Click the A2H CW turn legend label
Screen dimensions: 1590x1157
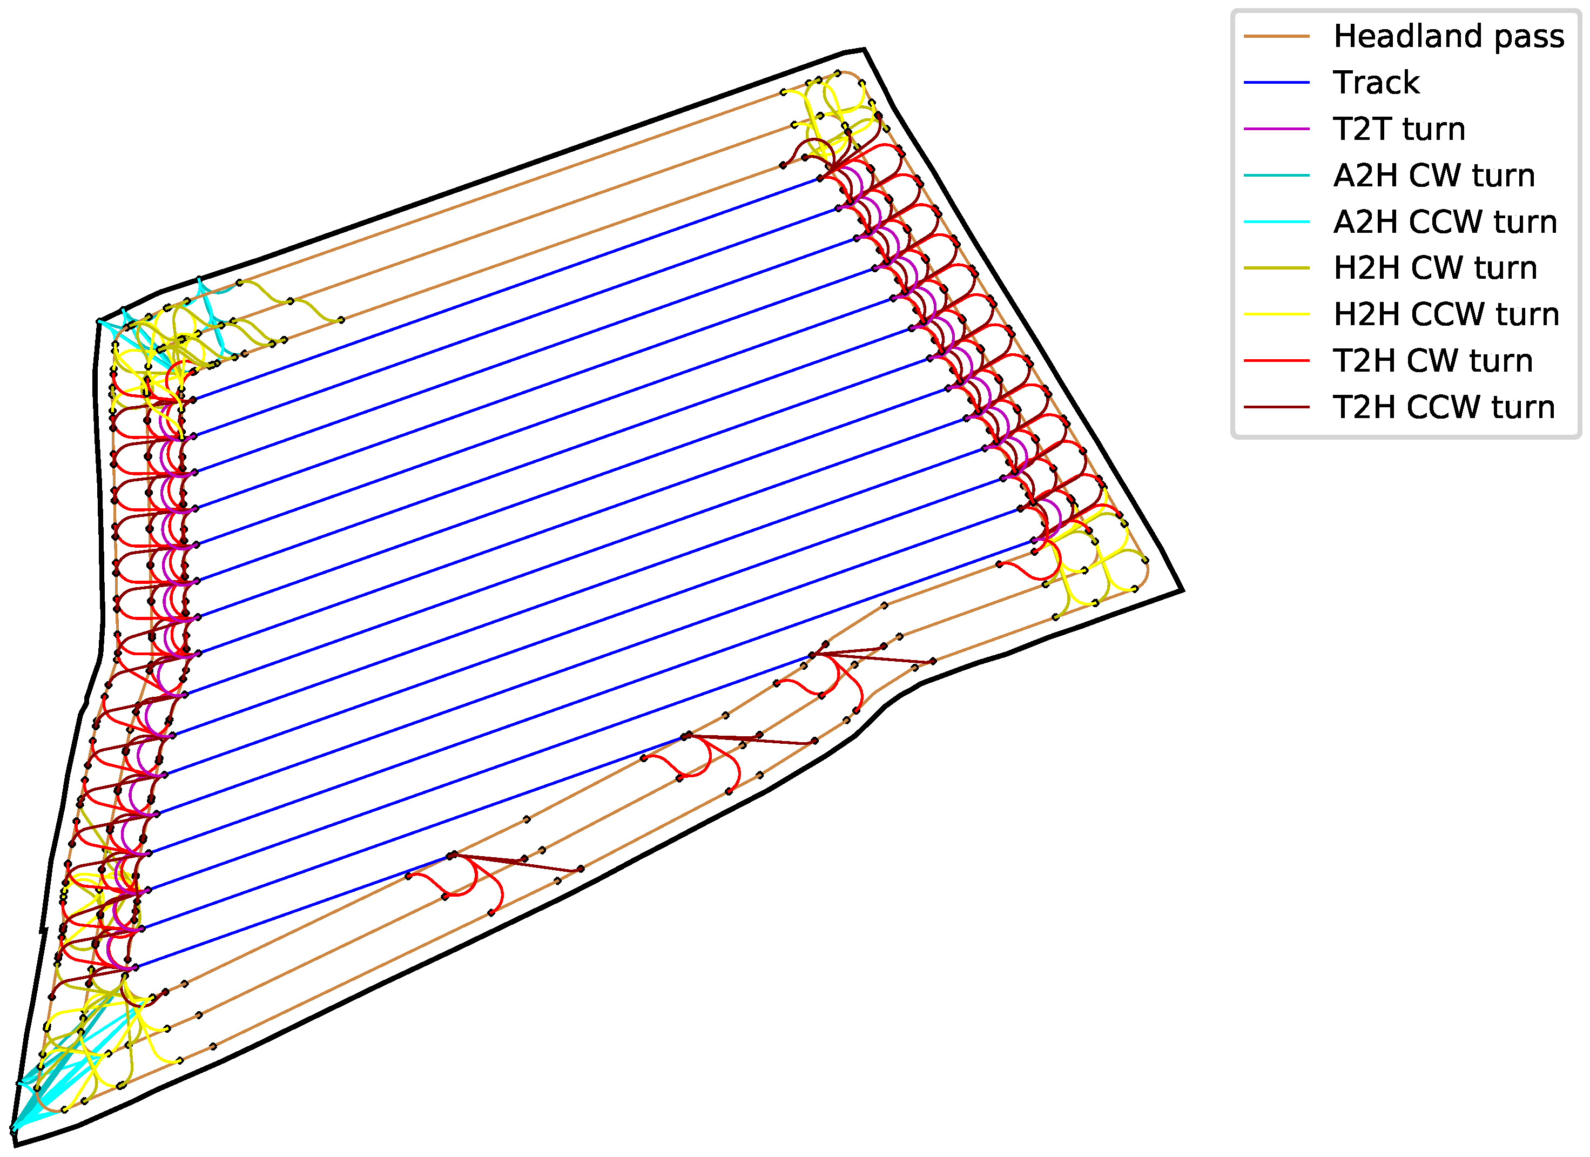pos(1434,176)
